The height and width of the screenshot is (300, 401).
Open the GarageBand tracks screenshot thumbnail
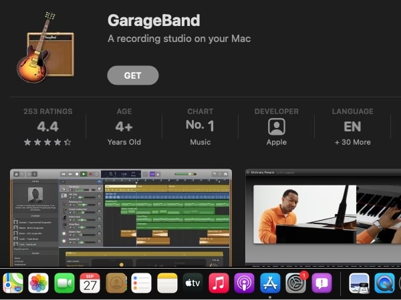tap(121, 218)
